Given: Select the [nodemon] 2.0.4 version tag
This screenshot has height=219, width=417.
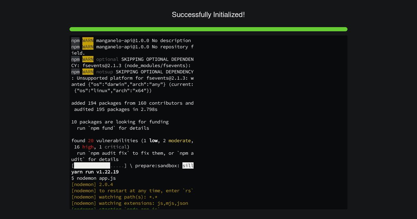Looking at the screenshot, I should pos(105,184).
